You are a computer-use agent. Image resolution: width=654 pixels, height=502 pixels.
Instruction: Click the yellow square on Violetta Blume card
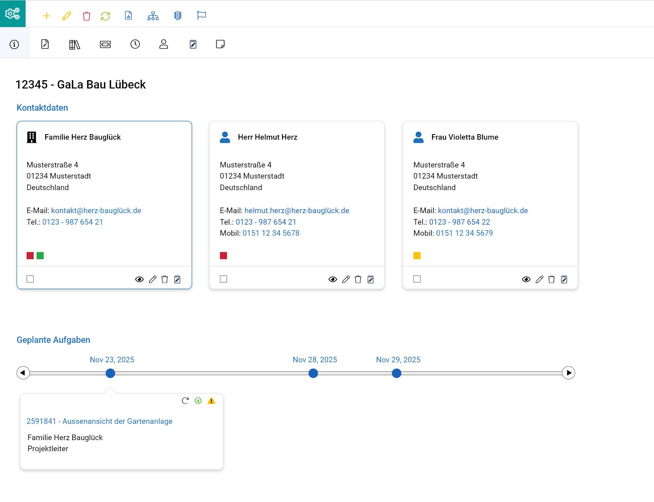tap(417, 256)
